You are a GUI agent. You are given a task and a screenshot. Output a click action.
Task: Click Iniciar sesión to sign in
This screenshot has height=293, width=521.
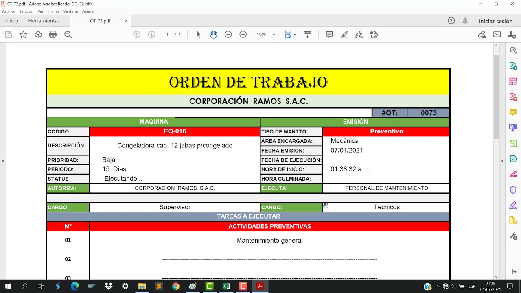click(496, 21)
